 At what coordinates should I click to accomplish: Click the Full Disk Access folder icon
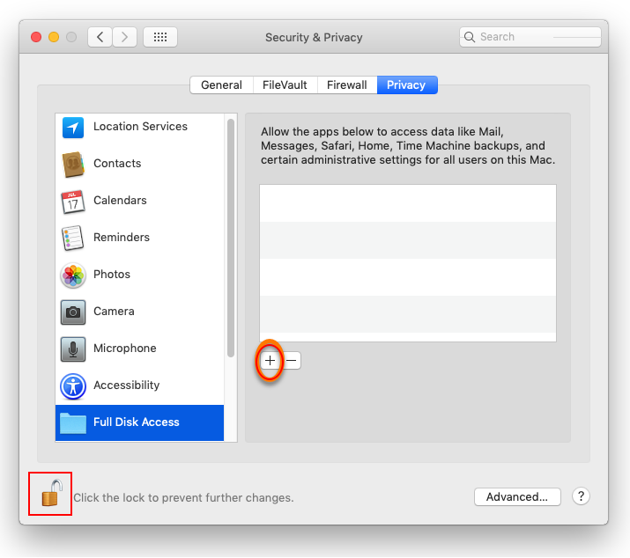pos(73,423)
